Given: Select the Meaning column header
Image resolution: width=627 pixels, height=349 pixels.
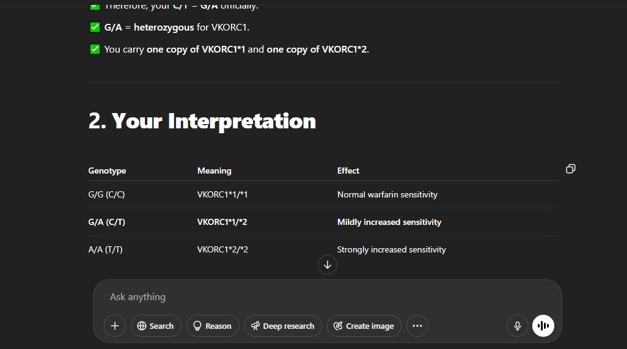Looking at the screenshot, I should (x=214, y=171).
